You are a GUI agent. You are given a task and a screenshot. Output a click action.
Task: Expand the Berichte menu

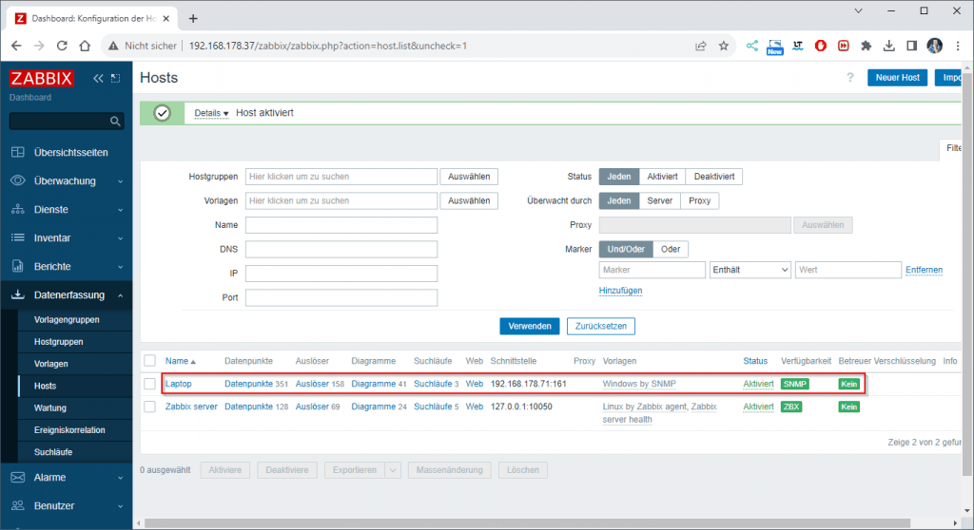(67, 267)
